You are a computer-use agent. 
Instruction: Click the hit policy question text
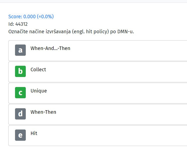[71, 32]
